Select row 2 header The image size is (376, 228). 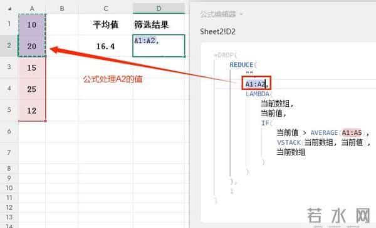[9, 46]
